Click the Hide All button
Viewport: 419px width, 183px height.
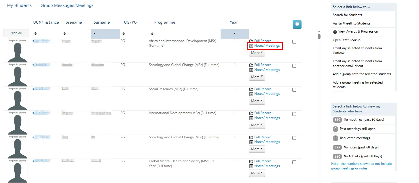pos(16,33)
